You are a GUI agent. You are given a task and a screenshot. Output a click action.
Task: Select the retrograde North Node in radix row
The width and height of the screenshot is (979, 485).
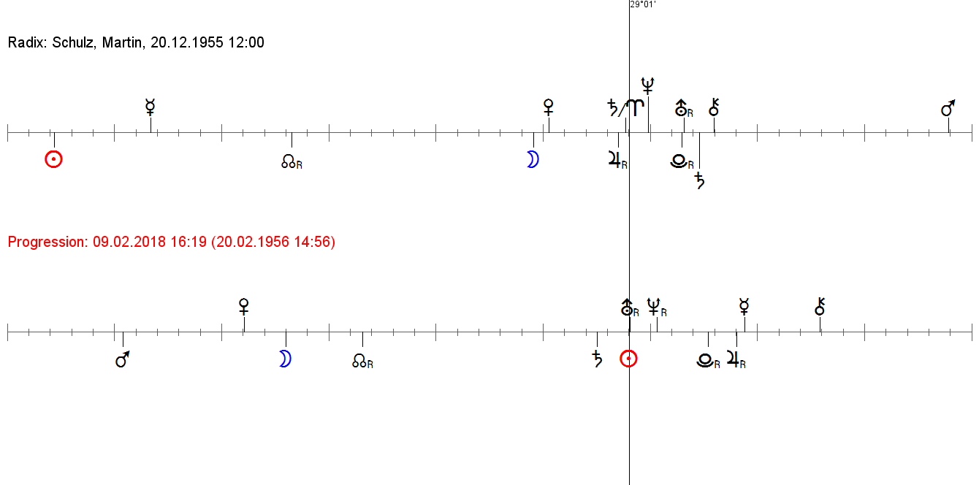click(291, 161)
